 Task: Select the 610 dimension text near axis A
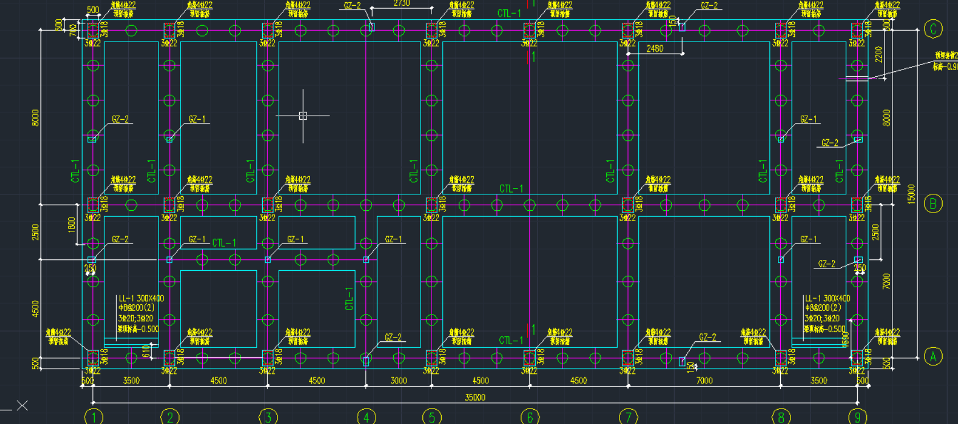click(146, 351)
